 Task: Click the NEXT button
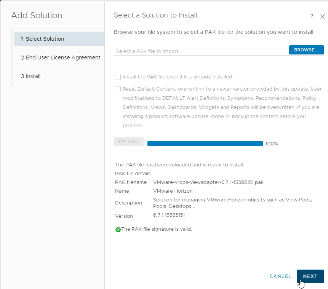[310, 276]
